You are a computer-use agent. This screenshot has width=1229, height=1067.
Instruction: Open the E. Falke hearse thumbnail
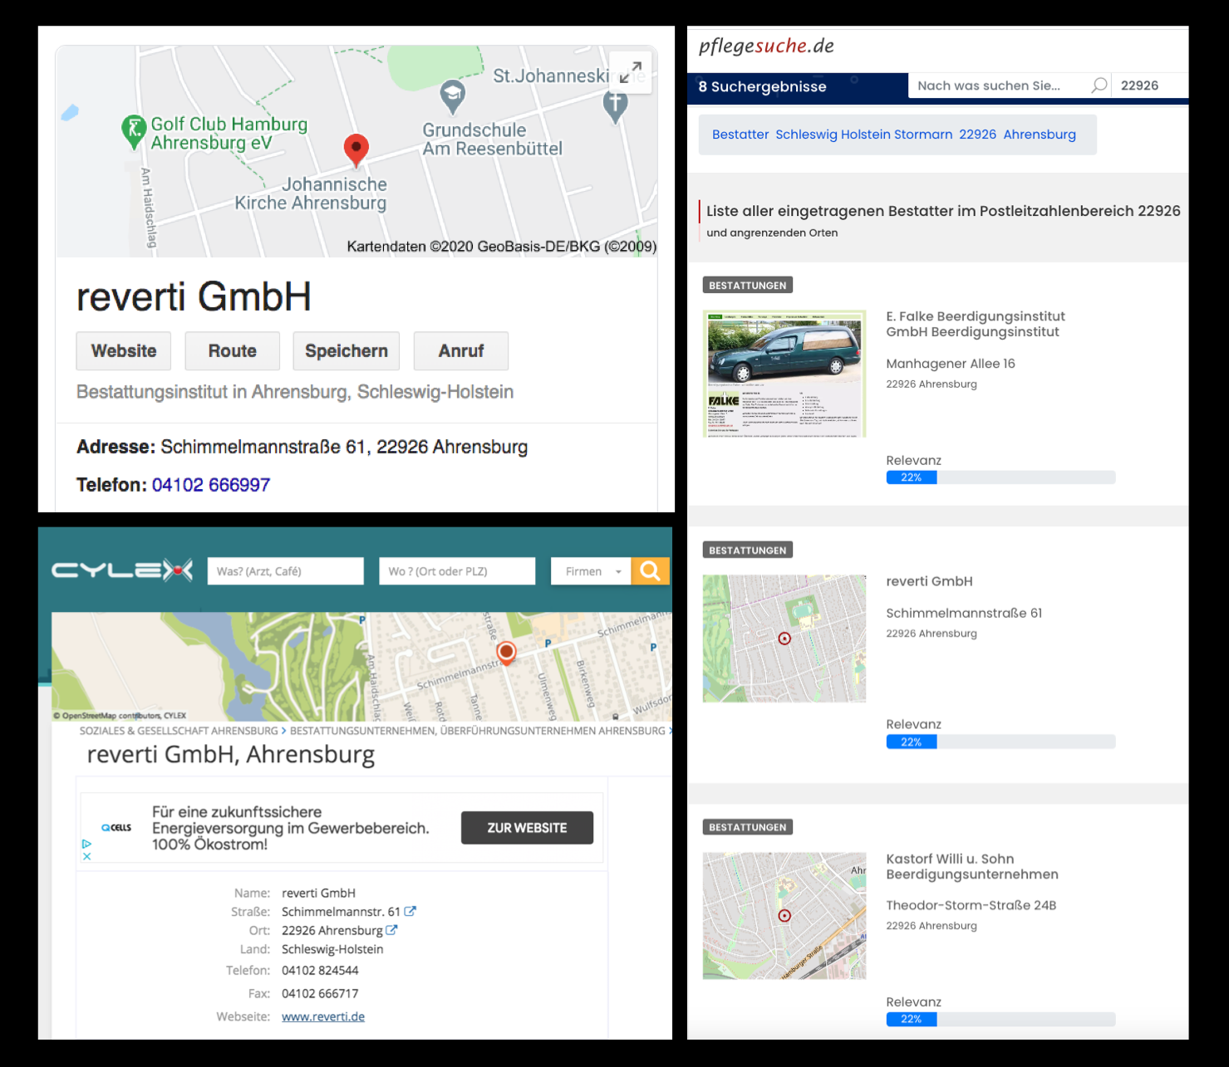784,374
